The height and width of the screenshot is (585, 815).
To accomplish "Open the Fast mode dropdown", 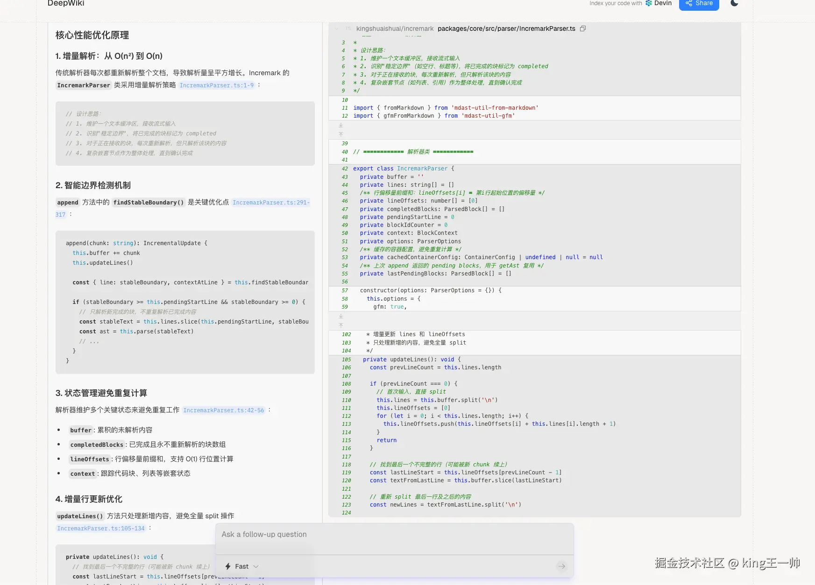I will click(x=242, y=566).
